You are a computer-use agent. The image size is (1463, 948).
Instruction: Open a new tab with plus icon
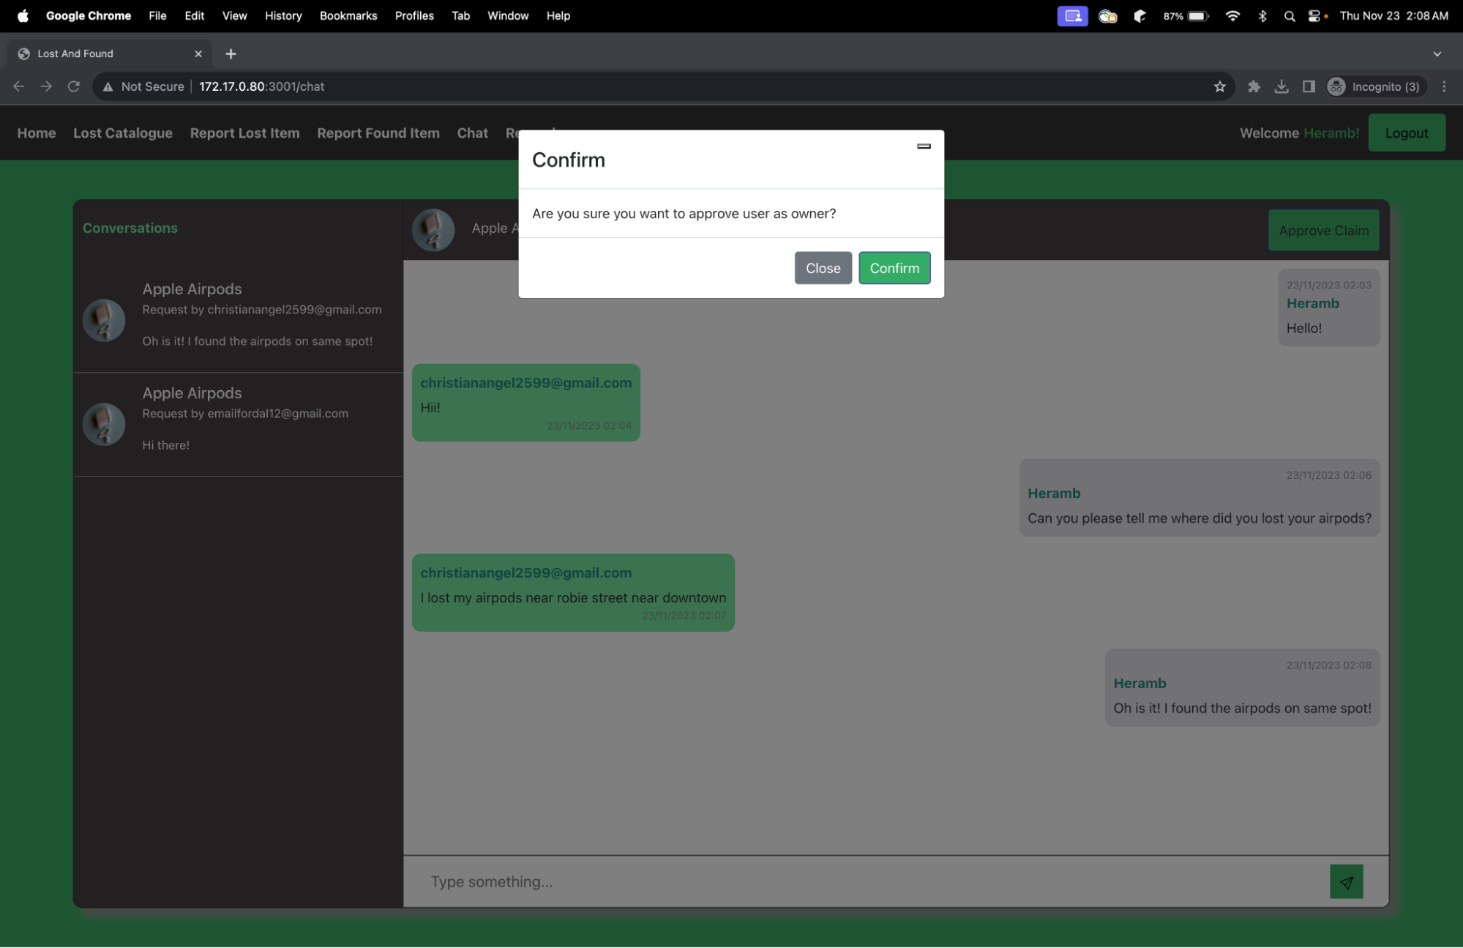click(x=231, y=53)
